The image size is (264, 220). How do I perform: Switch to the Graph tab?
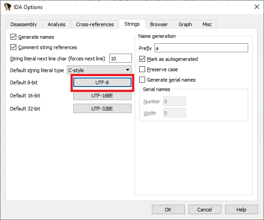click(x=185, y=24)
